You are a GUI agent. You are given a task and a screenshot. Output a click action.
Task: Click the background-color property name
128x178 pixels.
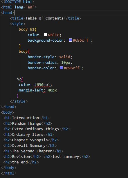(x=46, y=40)
